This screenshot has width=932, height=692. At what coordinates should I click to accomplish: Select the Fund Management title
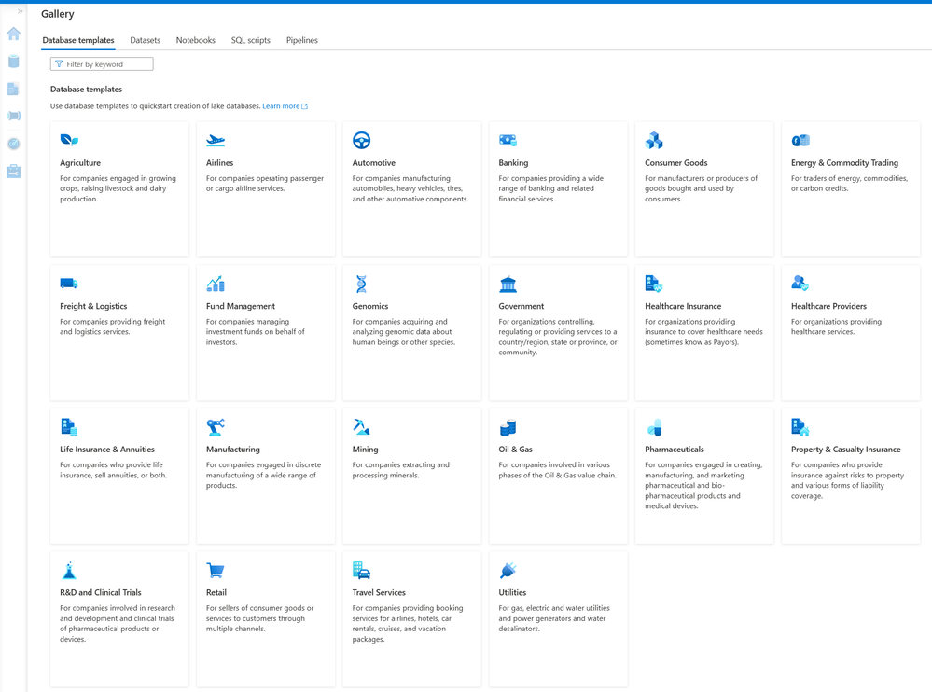pyautogui.click(x=240, y=306)
